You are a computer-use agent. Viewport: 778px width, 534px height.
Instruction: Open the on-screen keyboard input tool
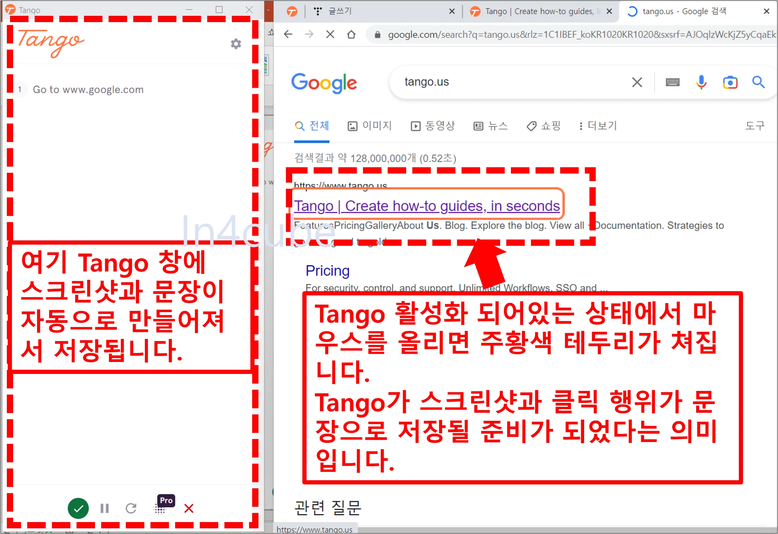coord(673,82)
